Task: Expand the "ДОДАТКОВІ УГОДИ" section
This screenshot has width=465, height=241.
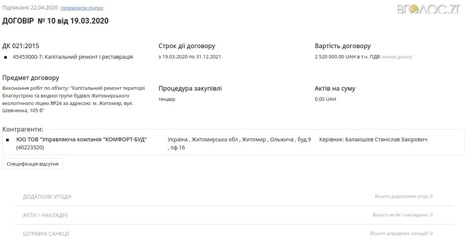Action: [x=47, y=197]
